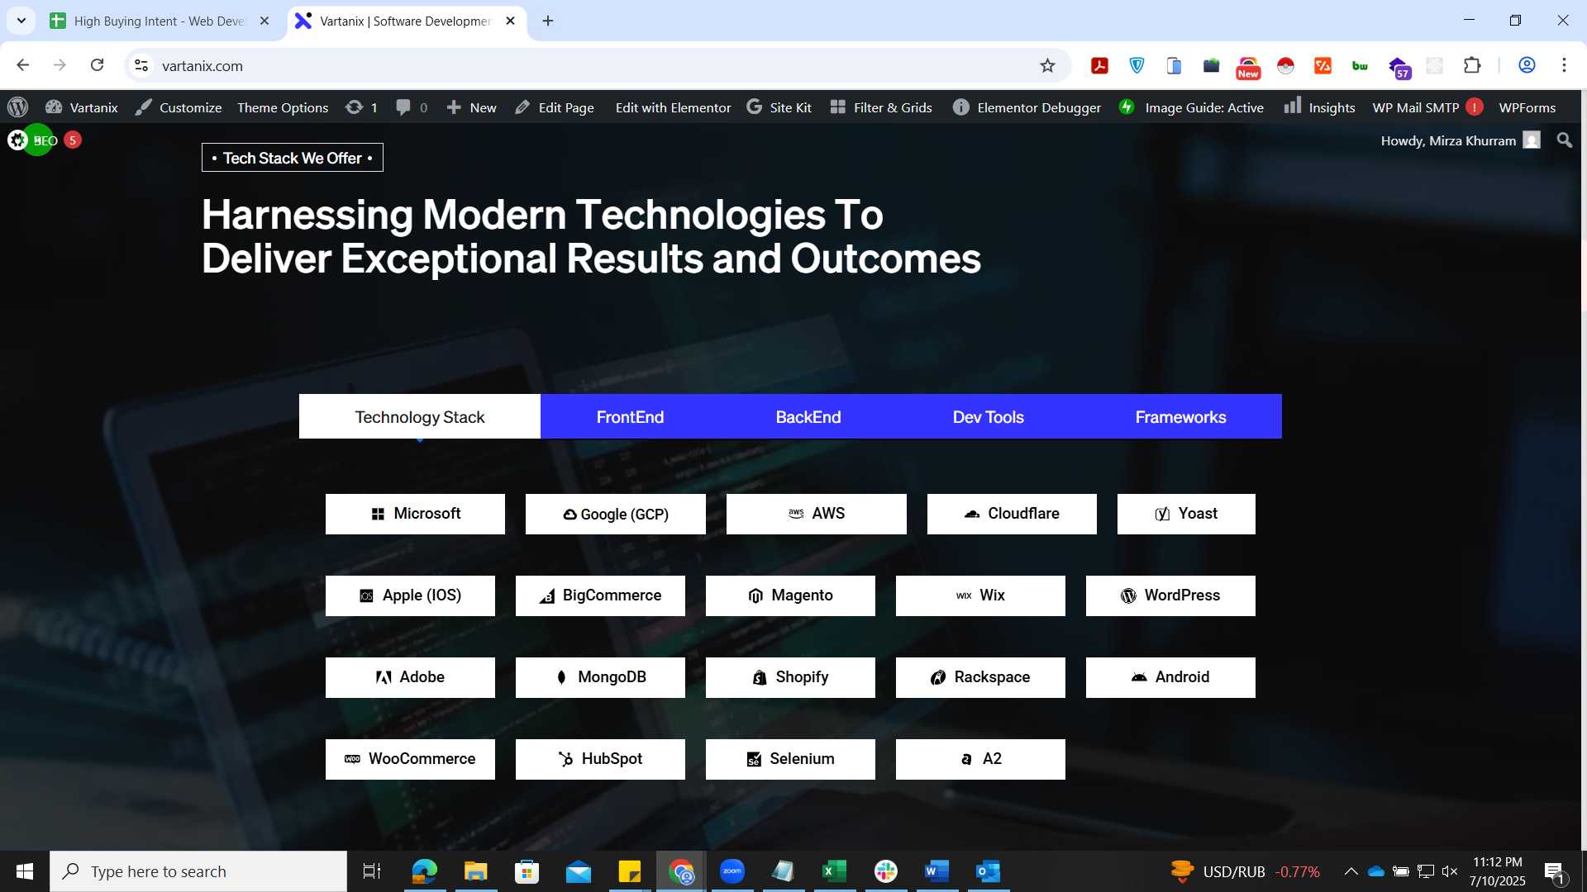This screenshot has width=1587, height=892.
Task: Click the Microsoft tech button
Action: pyautogui.click(x=415, y=514)
